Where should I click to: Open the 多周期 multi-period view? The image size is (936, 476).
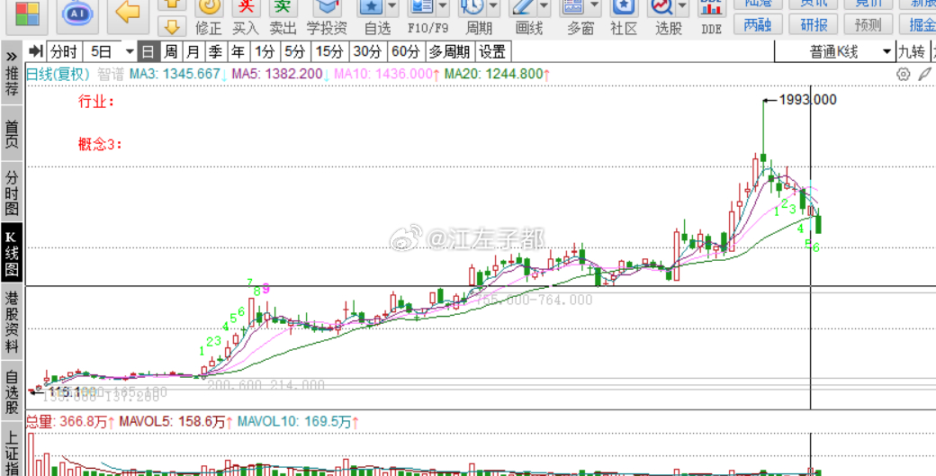coord(451,52)
